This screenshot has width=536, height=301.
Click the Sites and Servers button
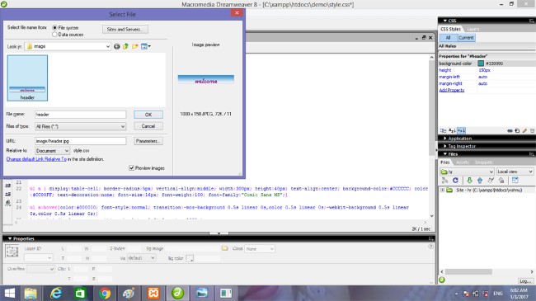125,30
